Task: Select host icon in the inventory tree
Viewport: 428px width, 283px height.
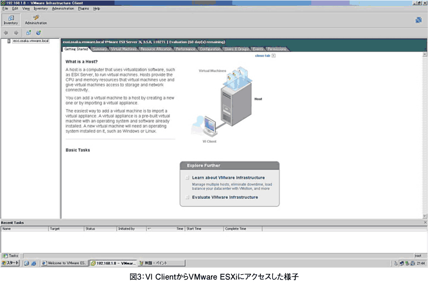Action: tap(9, 41)
